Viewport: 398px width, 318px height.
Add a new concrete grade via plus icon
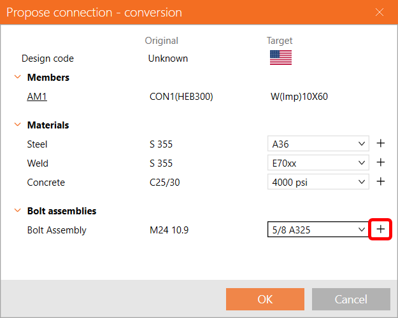click(381, 182)
